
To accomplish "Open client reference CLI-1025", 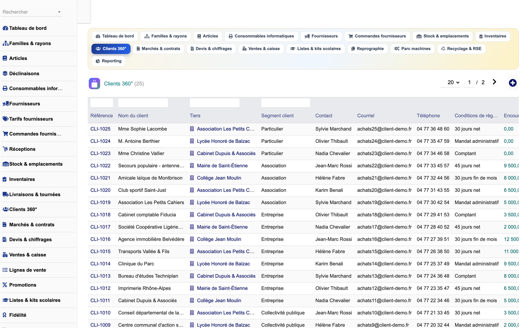I will coord(100,129).
